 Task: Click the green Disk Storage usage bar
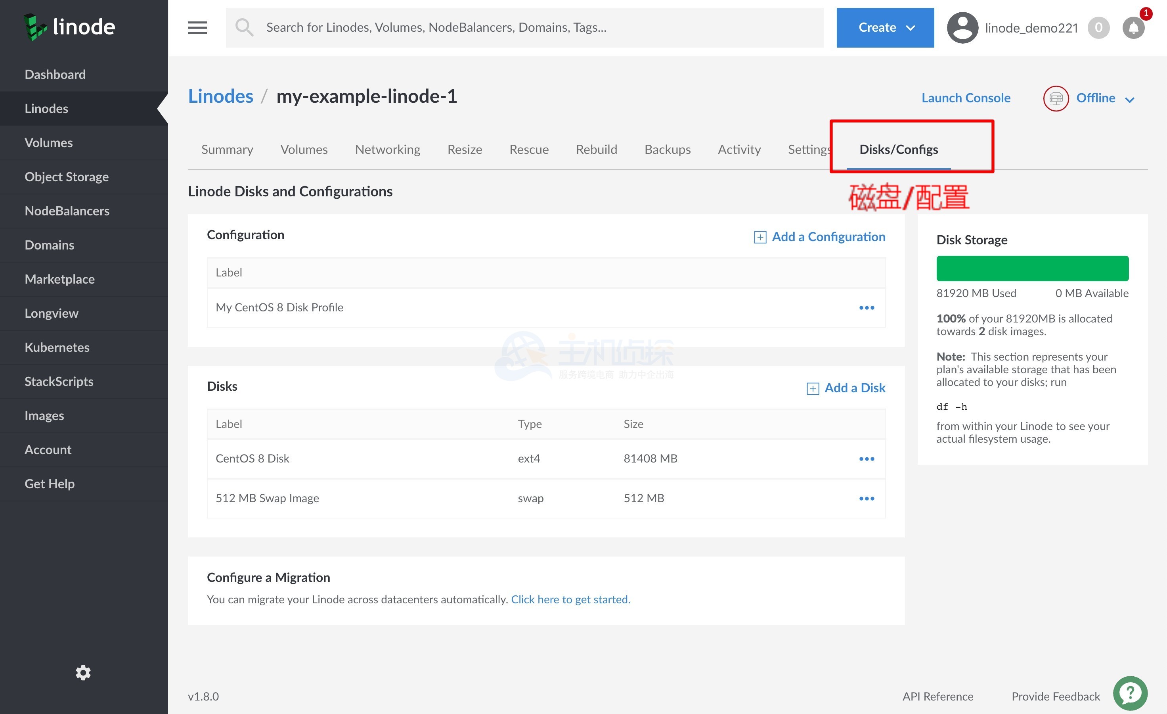point(1032,269)
